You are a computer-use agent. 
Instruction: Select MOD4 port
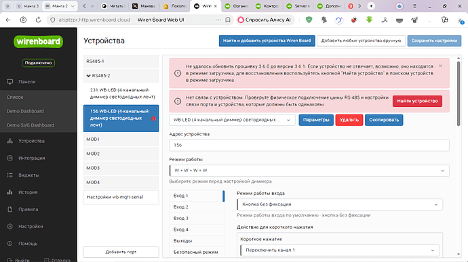tap(121, 182)
